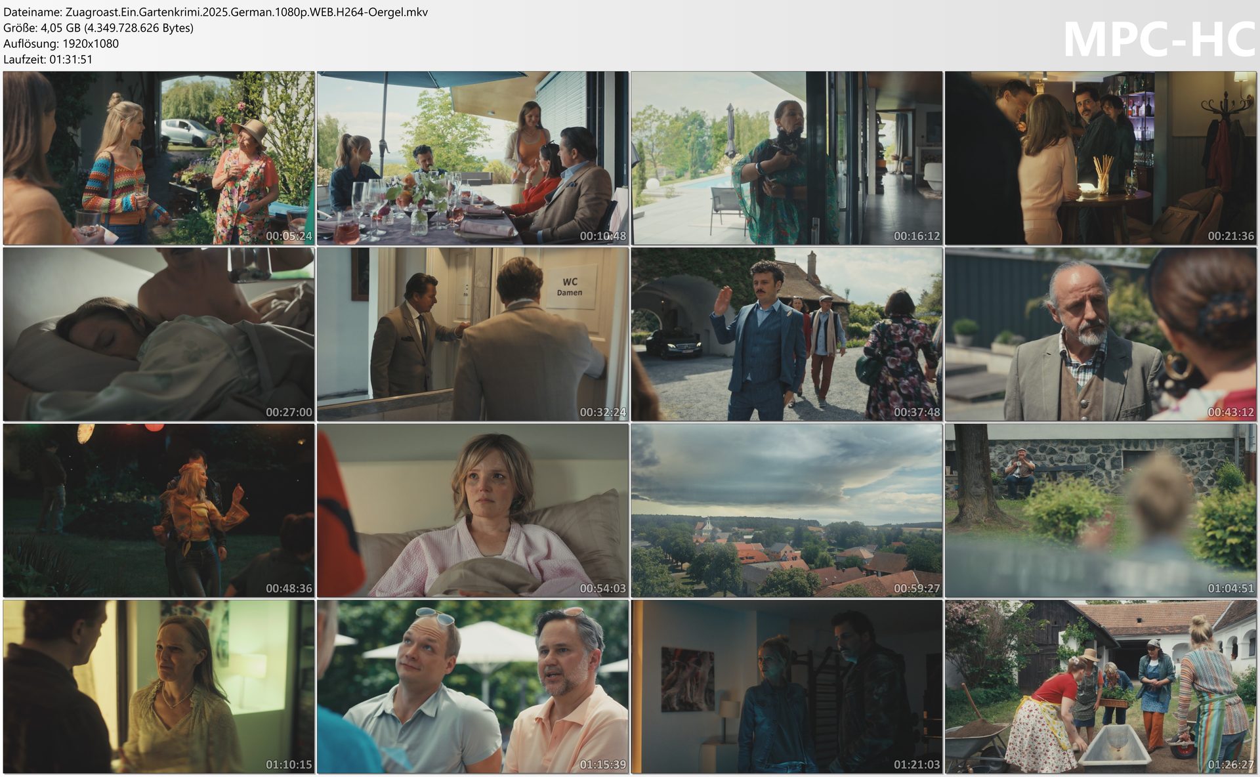Select the village aerial view thumbnail at 00:59:27
Screen dimensions: 1260x777
786,510
